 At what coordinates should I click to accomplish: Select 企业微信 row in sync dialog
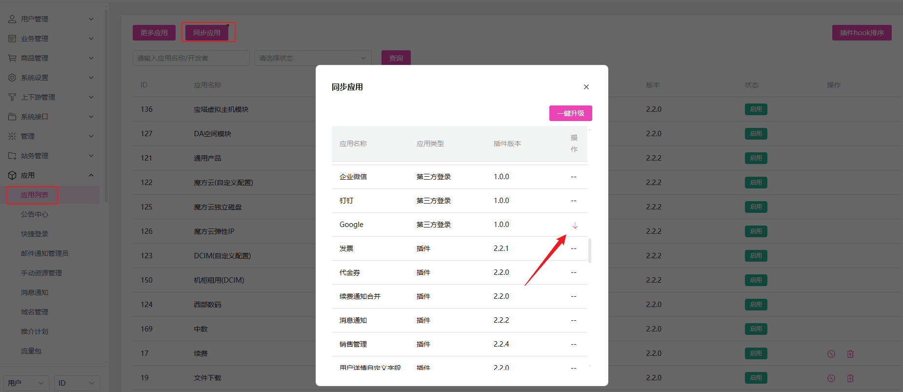click(x=460, y=177)
